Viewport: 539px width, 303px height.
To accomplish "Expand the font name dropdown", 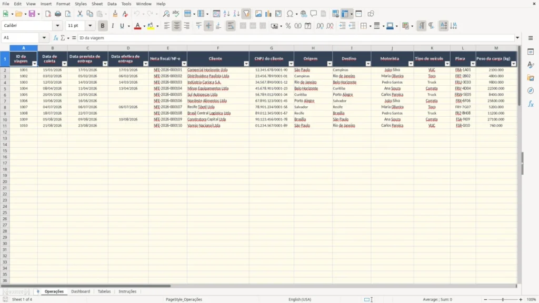I will coord(57,26).
